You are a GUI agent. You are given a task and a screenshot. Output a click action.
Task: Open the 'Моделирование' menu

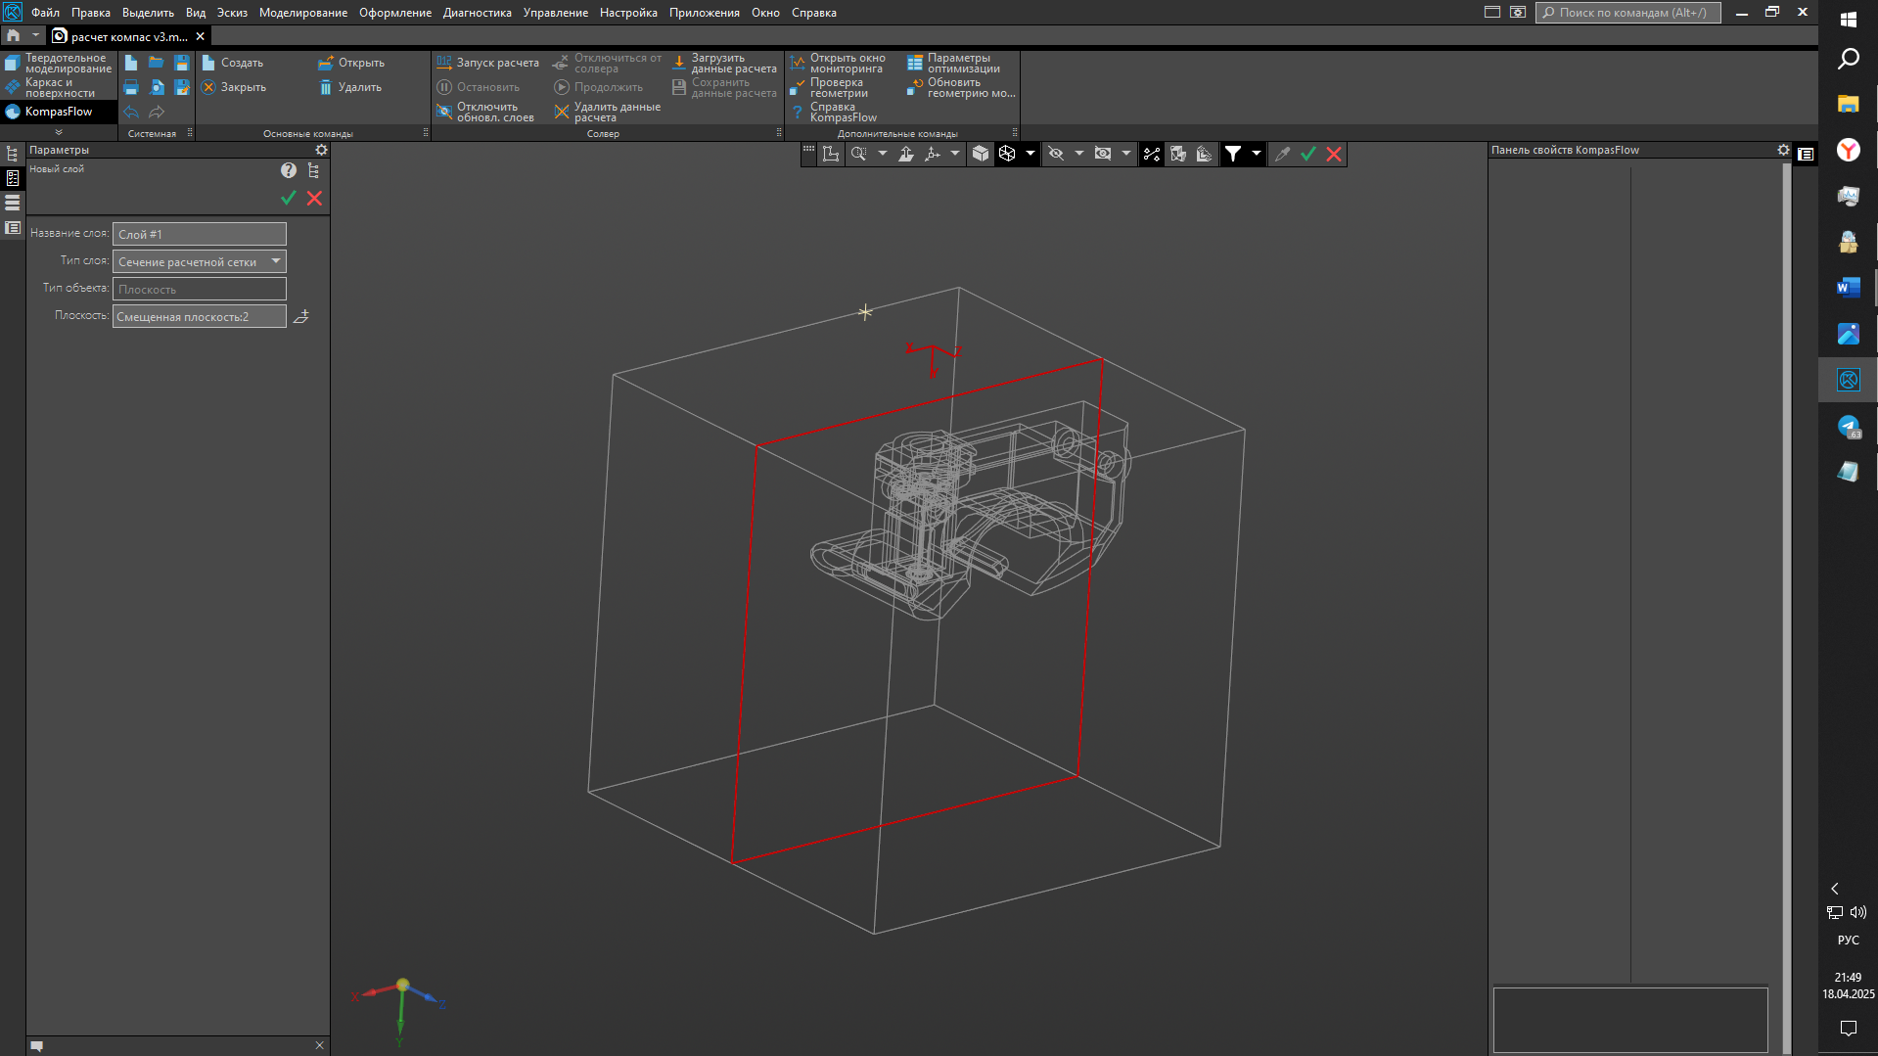302,13
